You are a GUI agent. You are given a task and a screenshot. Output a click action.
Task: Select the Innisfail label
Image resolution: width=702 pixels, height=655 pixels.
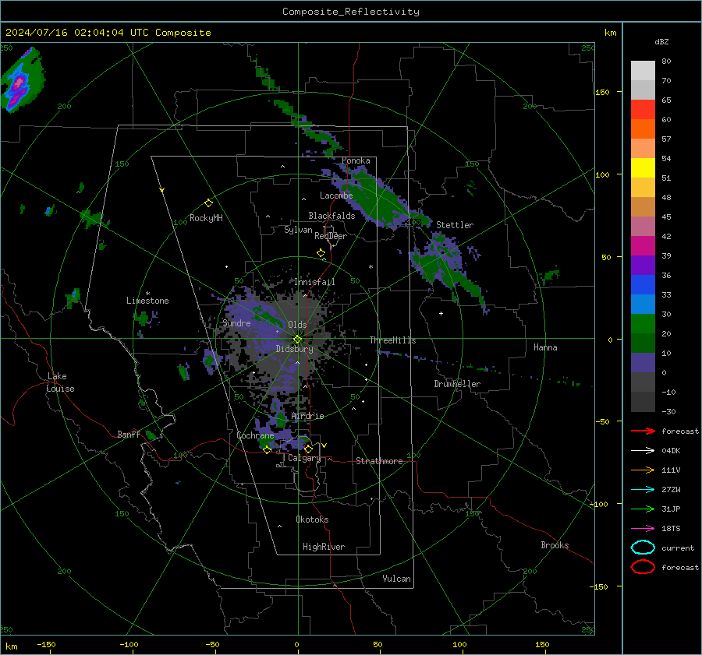(314, 282)
